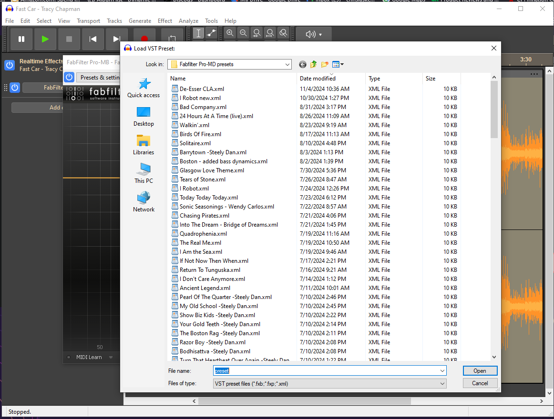Click the Open button
The height and width of the screenshot is (419, 554).
480,370
